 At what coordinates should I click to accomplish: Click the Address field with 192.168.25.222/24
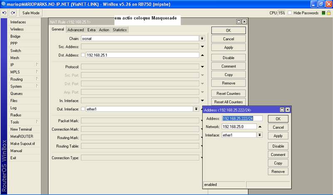tap(242, 118)
